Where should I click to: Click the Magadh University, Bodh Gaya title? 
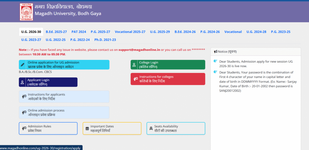click(68, 14)
